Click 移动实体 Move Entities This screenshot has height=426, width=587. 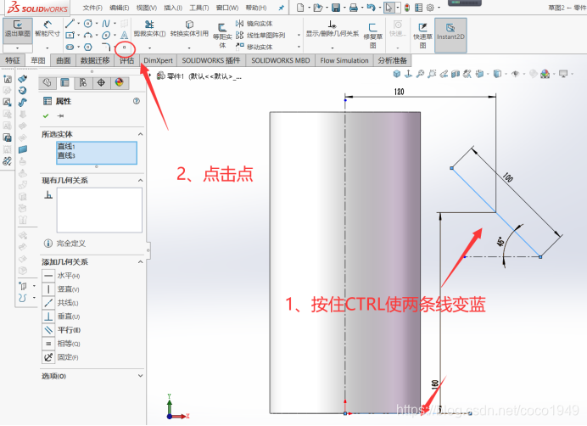254,47
